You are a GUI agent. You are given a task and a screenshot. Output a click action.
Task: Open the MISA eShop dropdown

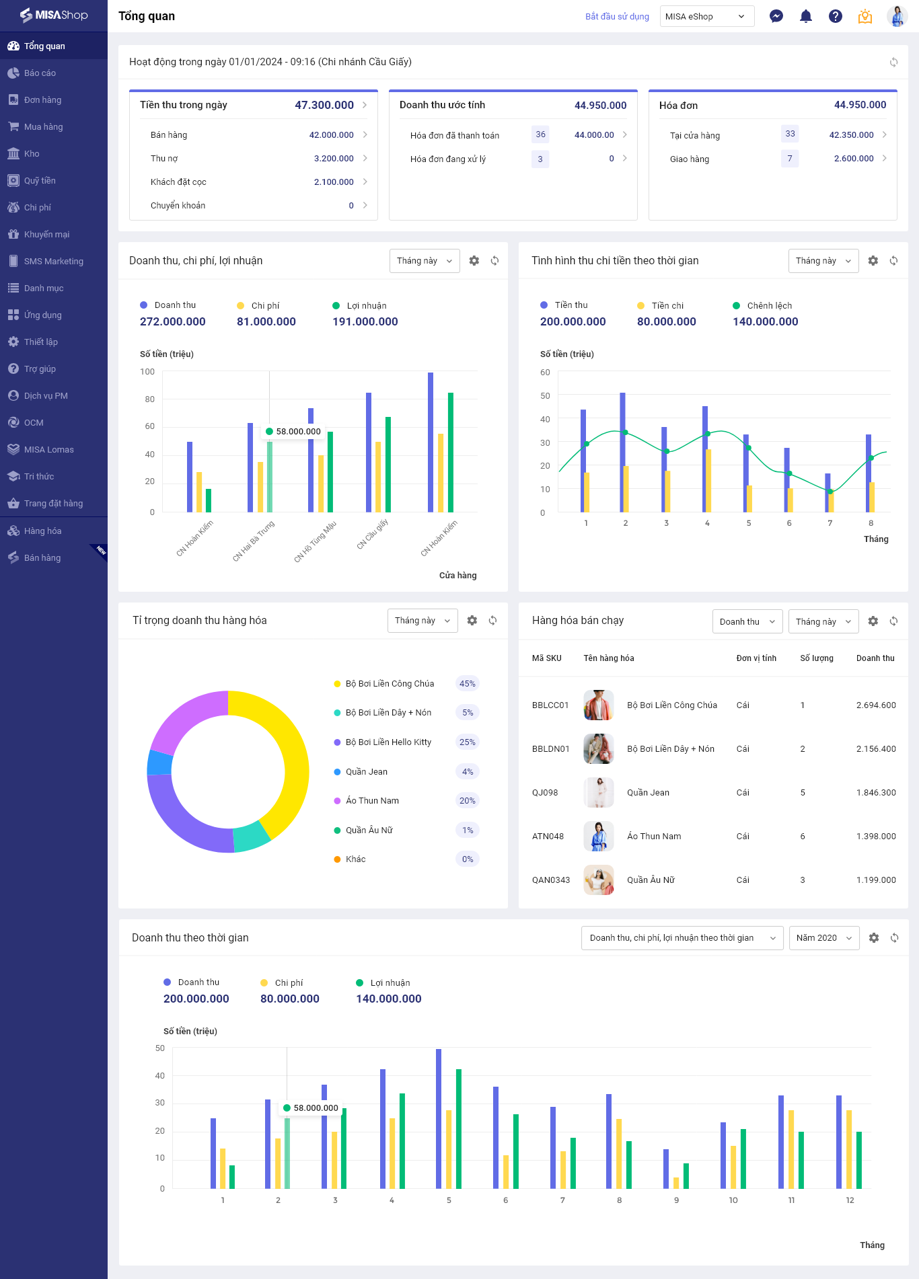707,16
